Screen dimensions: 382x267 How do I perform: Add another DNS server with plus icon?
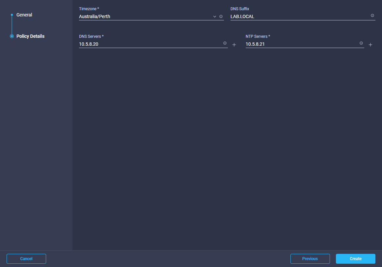[234, 45]
